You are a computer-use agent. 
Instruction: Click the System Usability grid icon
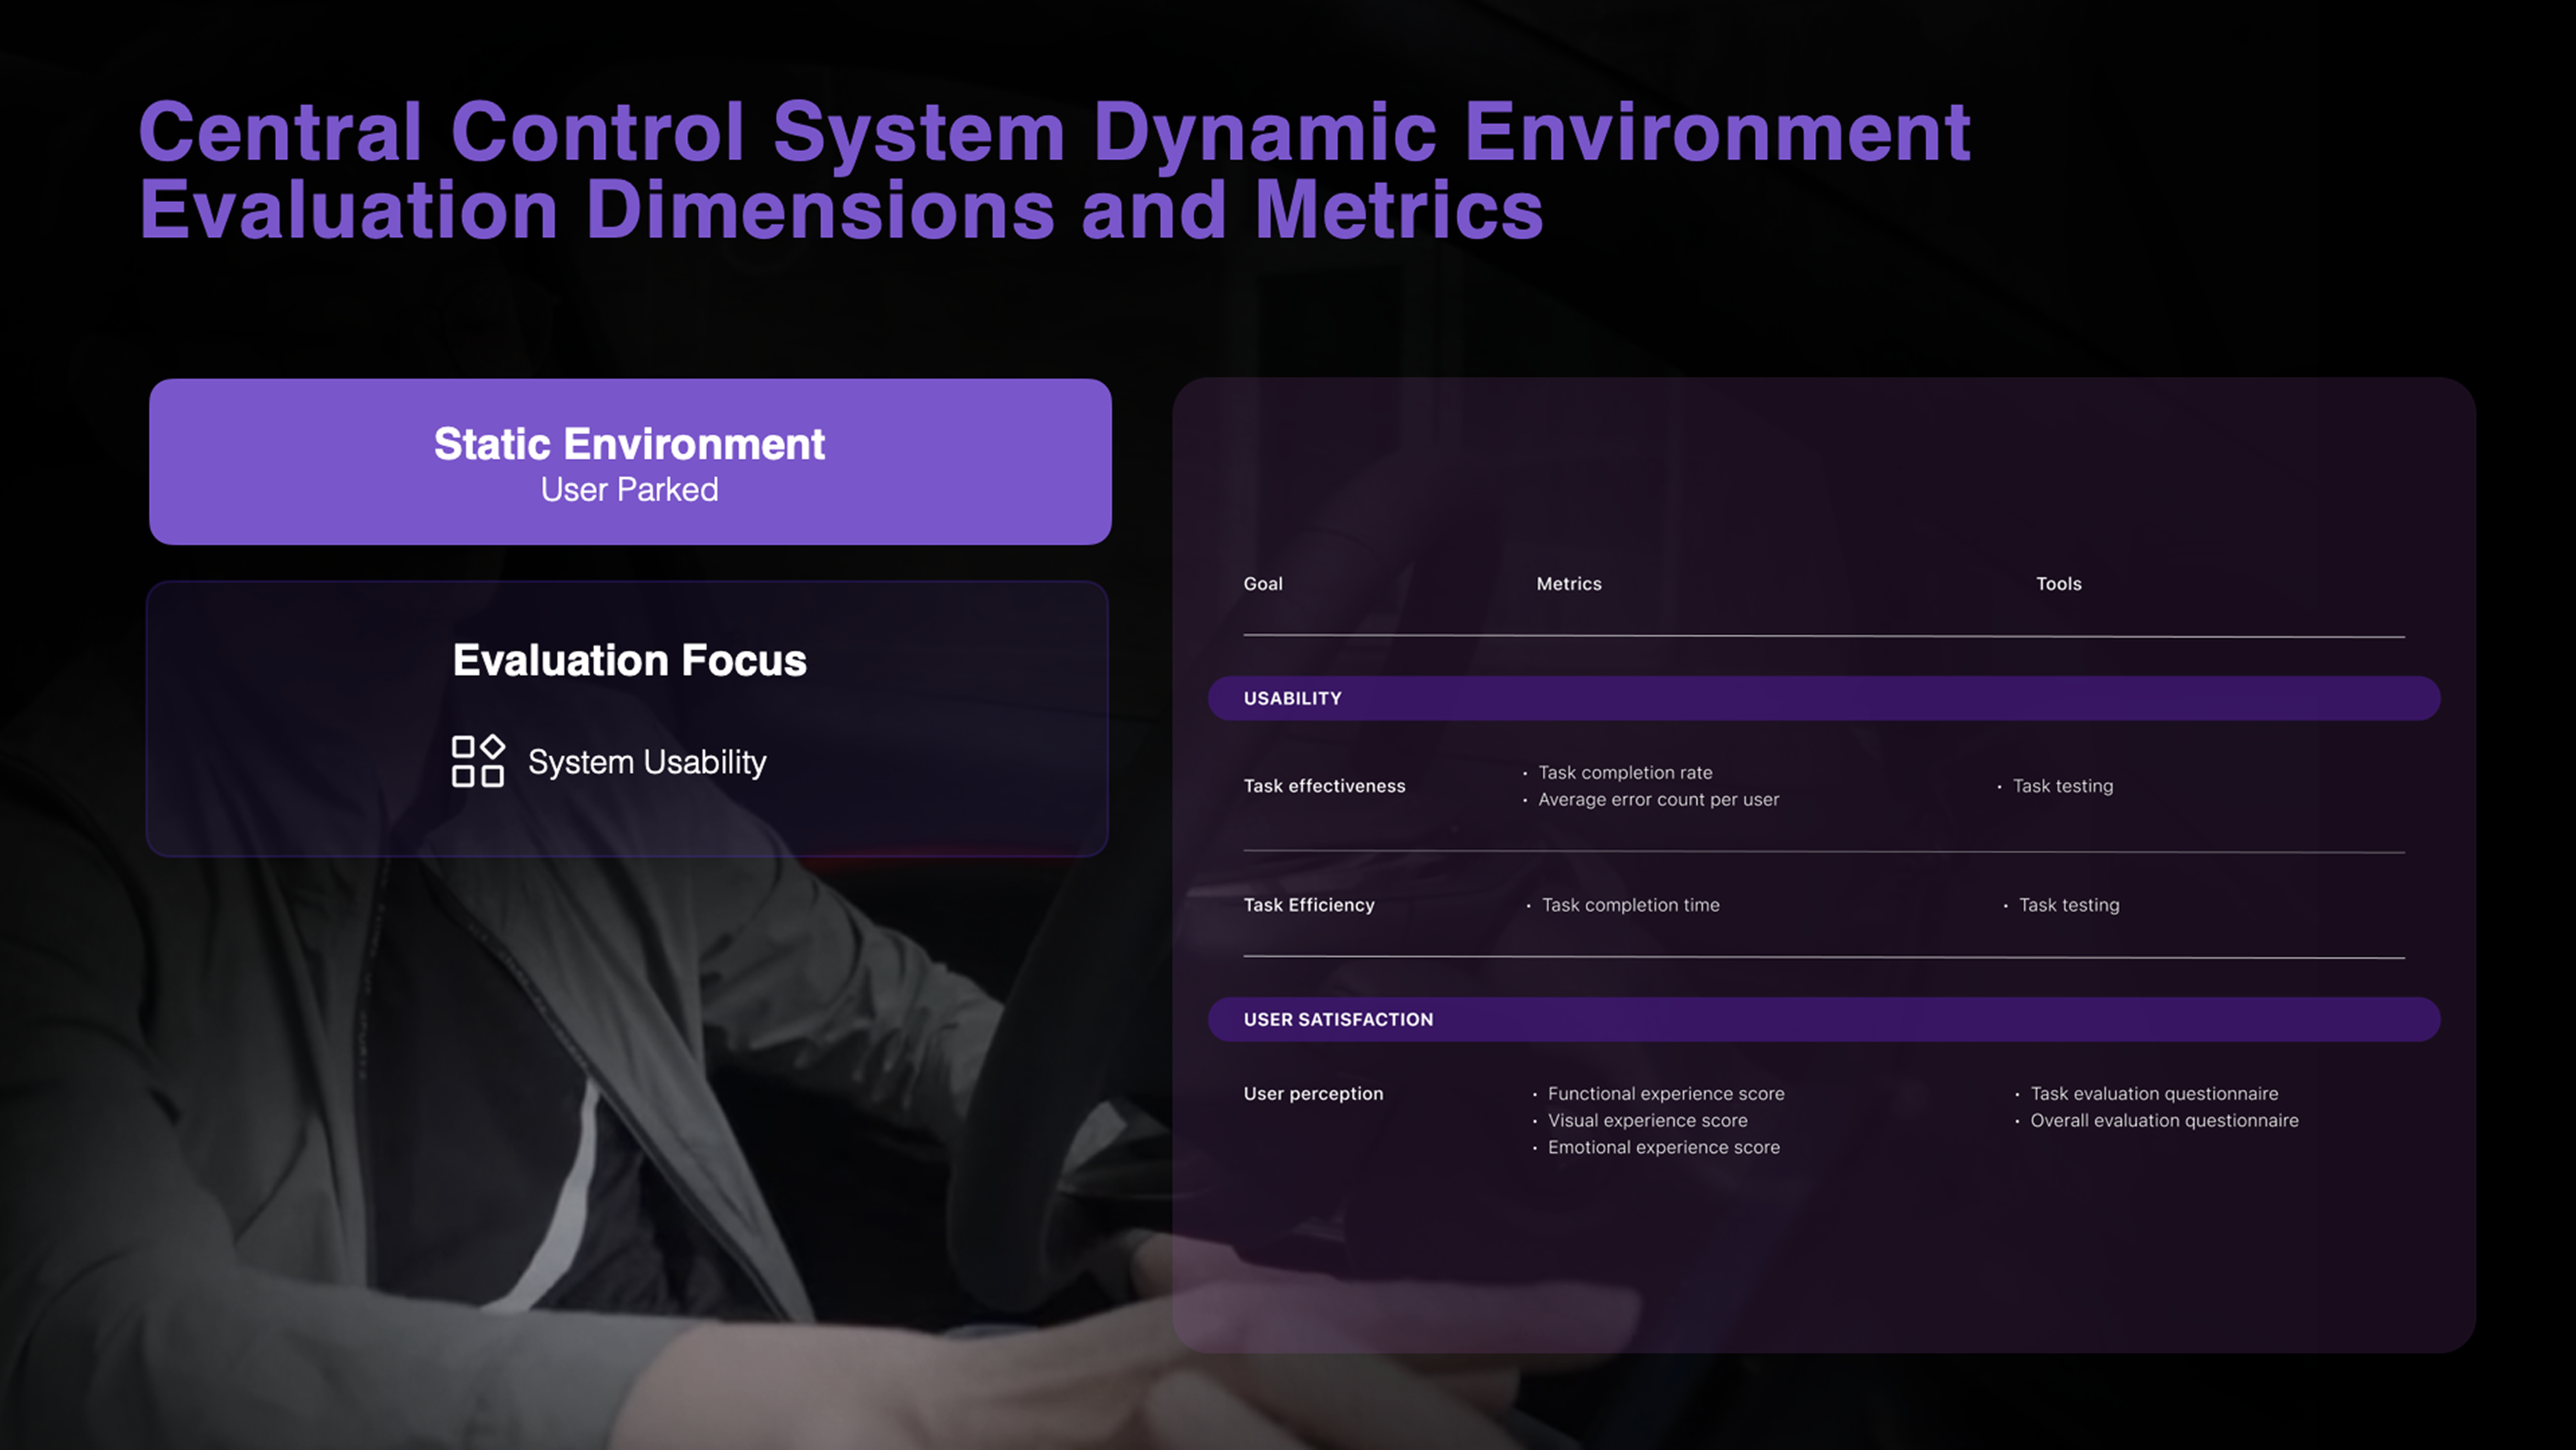(477, 761)
